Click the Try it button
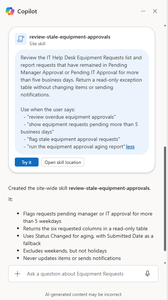Image resolution: width=168 pixels, height=300 pixels. (x=27, y=162)
